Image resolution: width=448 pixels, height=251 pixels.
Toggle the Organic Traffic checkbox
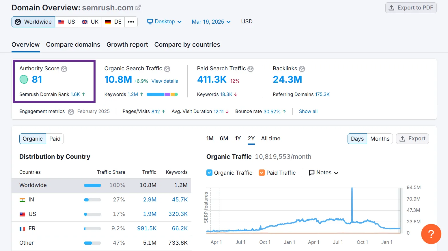[x=210, y=173]
